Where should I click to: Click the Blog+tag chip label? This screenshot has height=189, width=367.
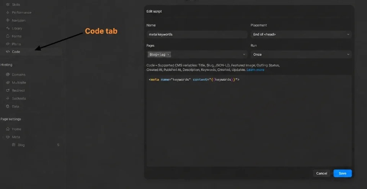click(x=157, y=54)
